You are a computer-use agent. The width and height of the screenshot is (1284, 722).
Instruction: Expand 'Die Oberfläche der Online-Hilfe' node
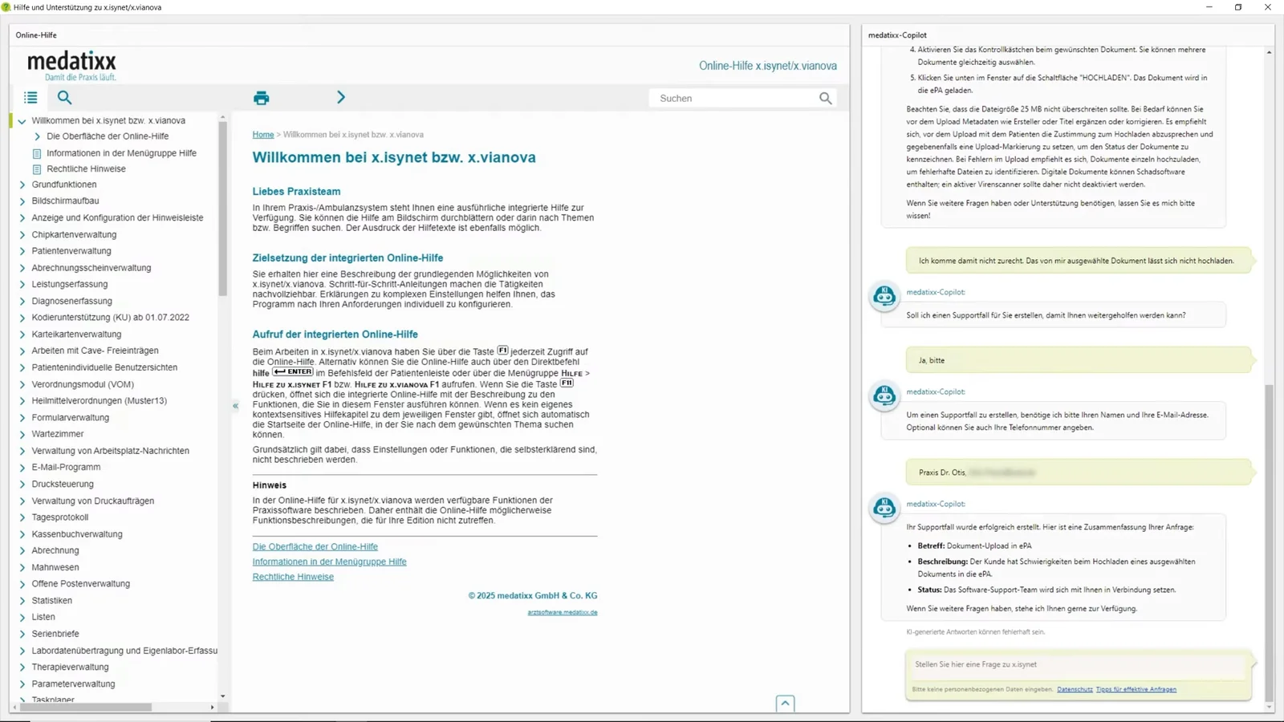click(x=37, y=136)
